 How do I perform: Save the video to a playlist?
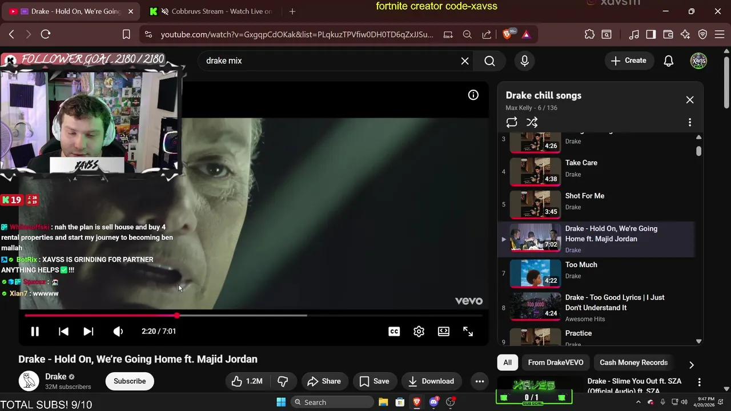[375, 381]
